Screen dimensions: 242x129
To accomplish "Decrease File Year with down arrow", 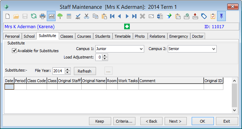I will (68, 73).
